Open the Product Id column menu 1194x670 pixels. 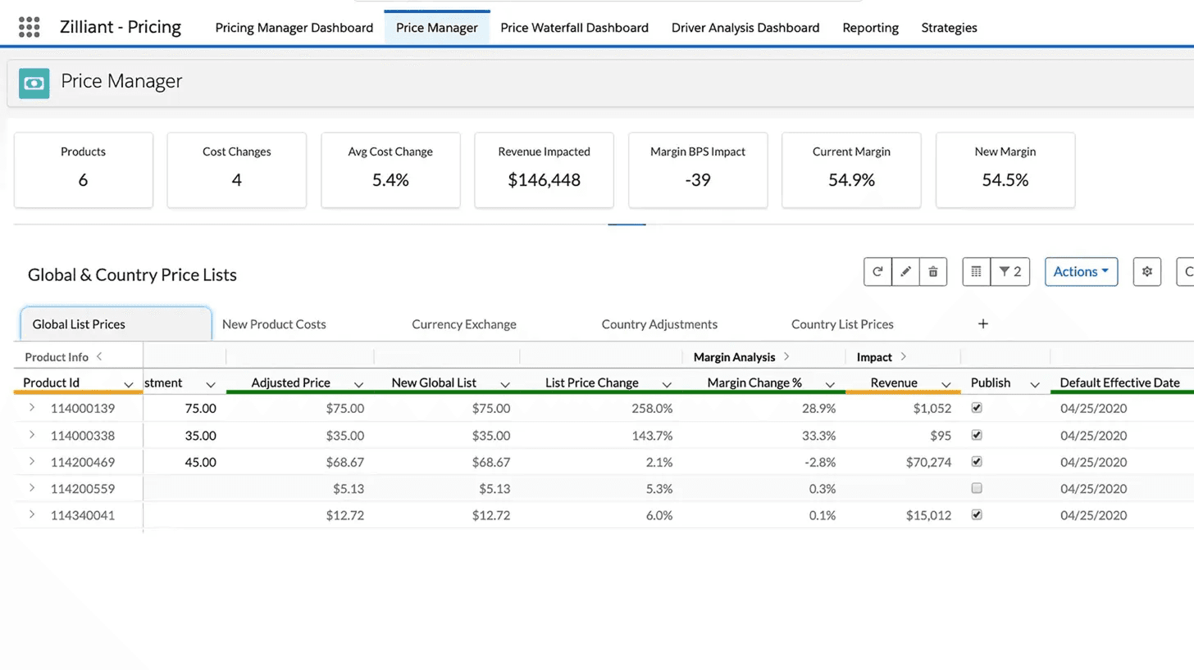(129, 384)
